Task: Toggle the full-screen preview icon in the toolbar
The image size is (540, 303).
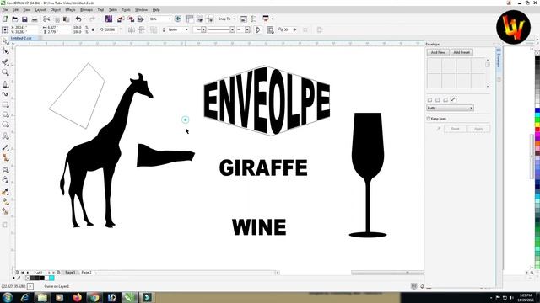Action: click(178, 19)
